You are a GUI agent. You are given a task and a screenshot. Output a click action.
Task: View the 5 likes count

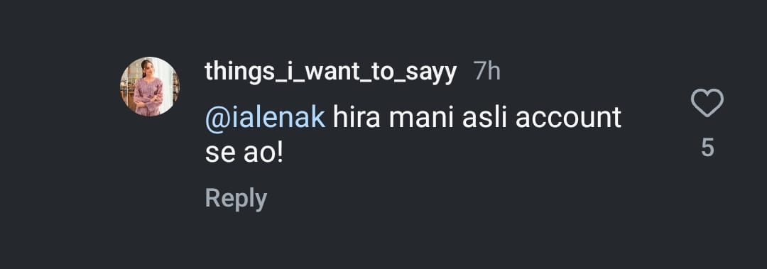point(707,148)
